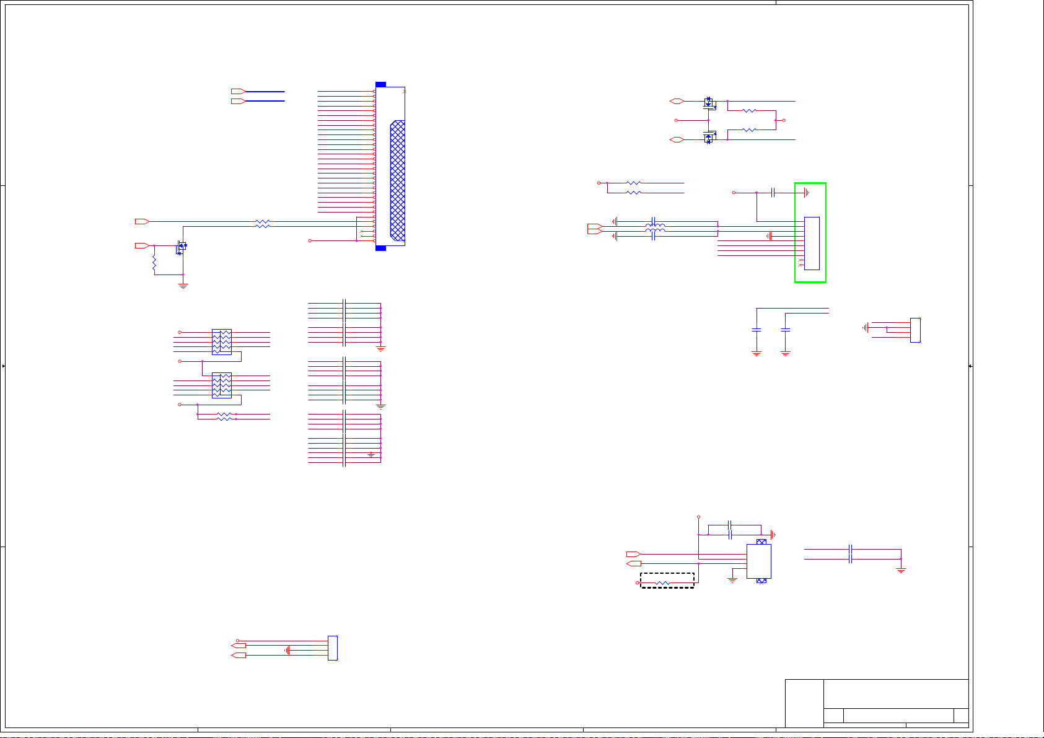Select the topmost blue bus port
The height and width of the screenshot is (738, 1044).
point(239,92)
